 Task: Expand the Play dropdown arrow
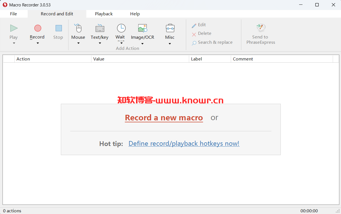pos(14,43)
